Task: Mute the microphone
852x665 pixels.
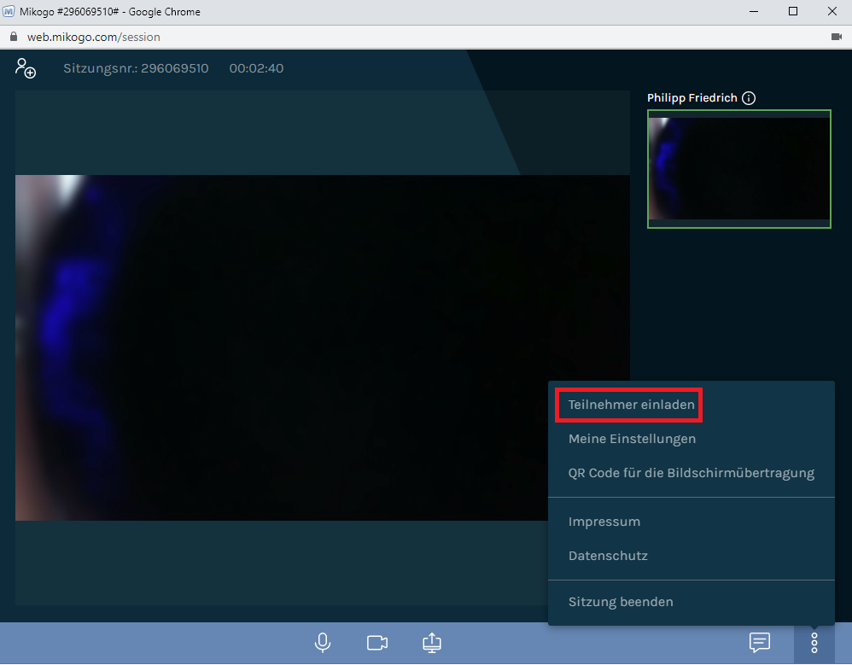Action: tap(323, 643)
